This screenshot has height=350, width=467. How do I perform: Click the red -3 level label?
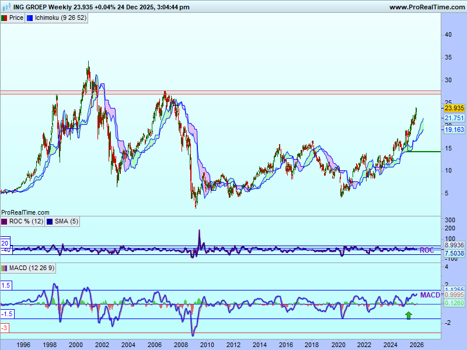click(x=5, y=328)
